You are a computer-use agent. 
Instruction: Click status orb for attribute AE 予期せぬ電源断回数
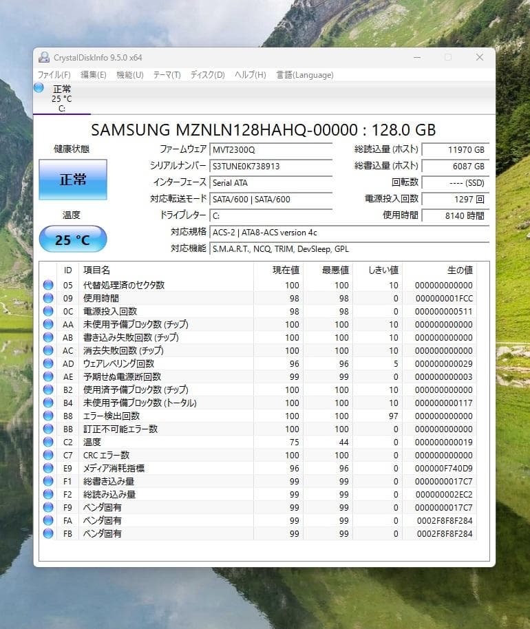pos(48,376)
